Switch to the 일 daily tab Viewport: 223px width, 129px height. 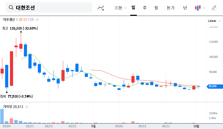(133, 8)
